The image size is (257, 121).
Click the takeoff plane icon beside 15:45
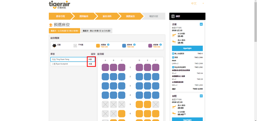(174, 35)
